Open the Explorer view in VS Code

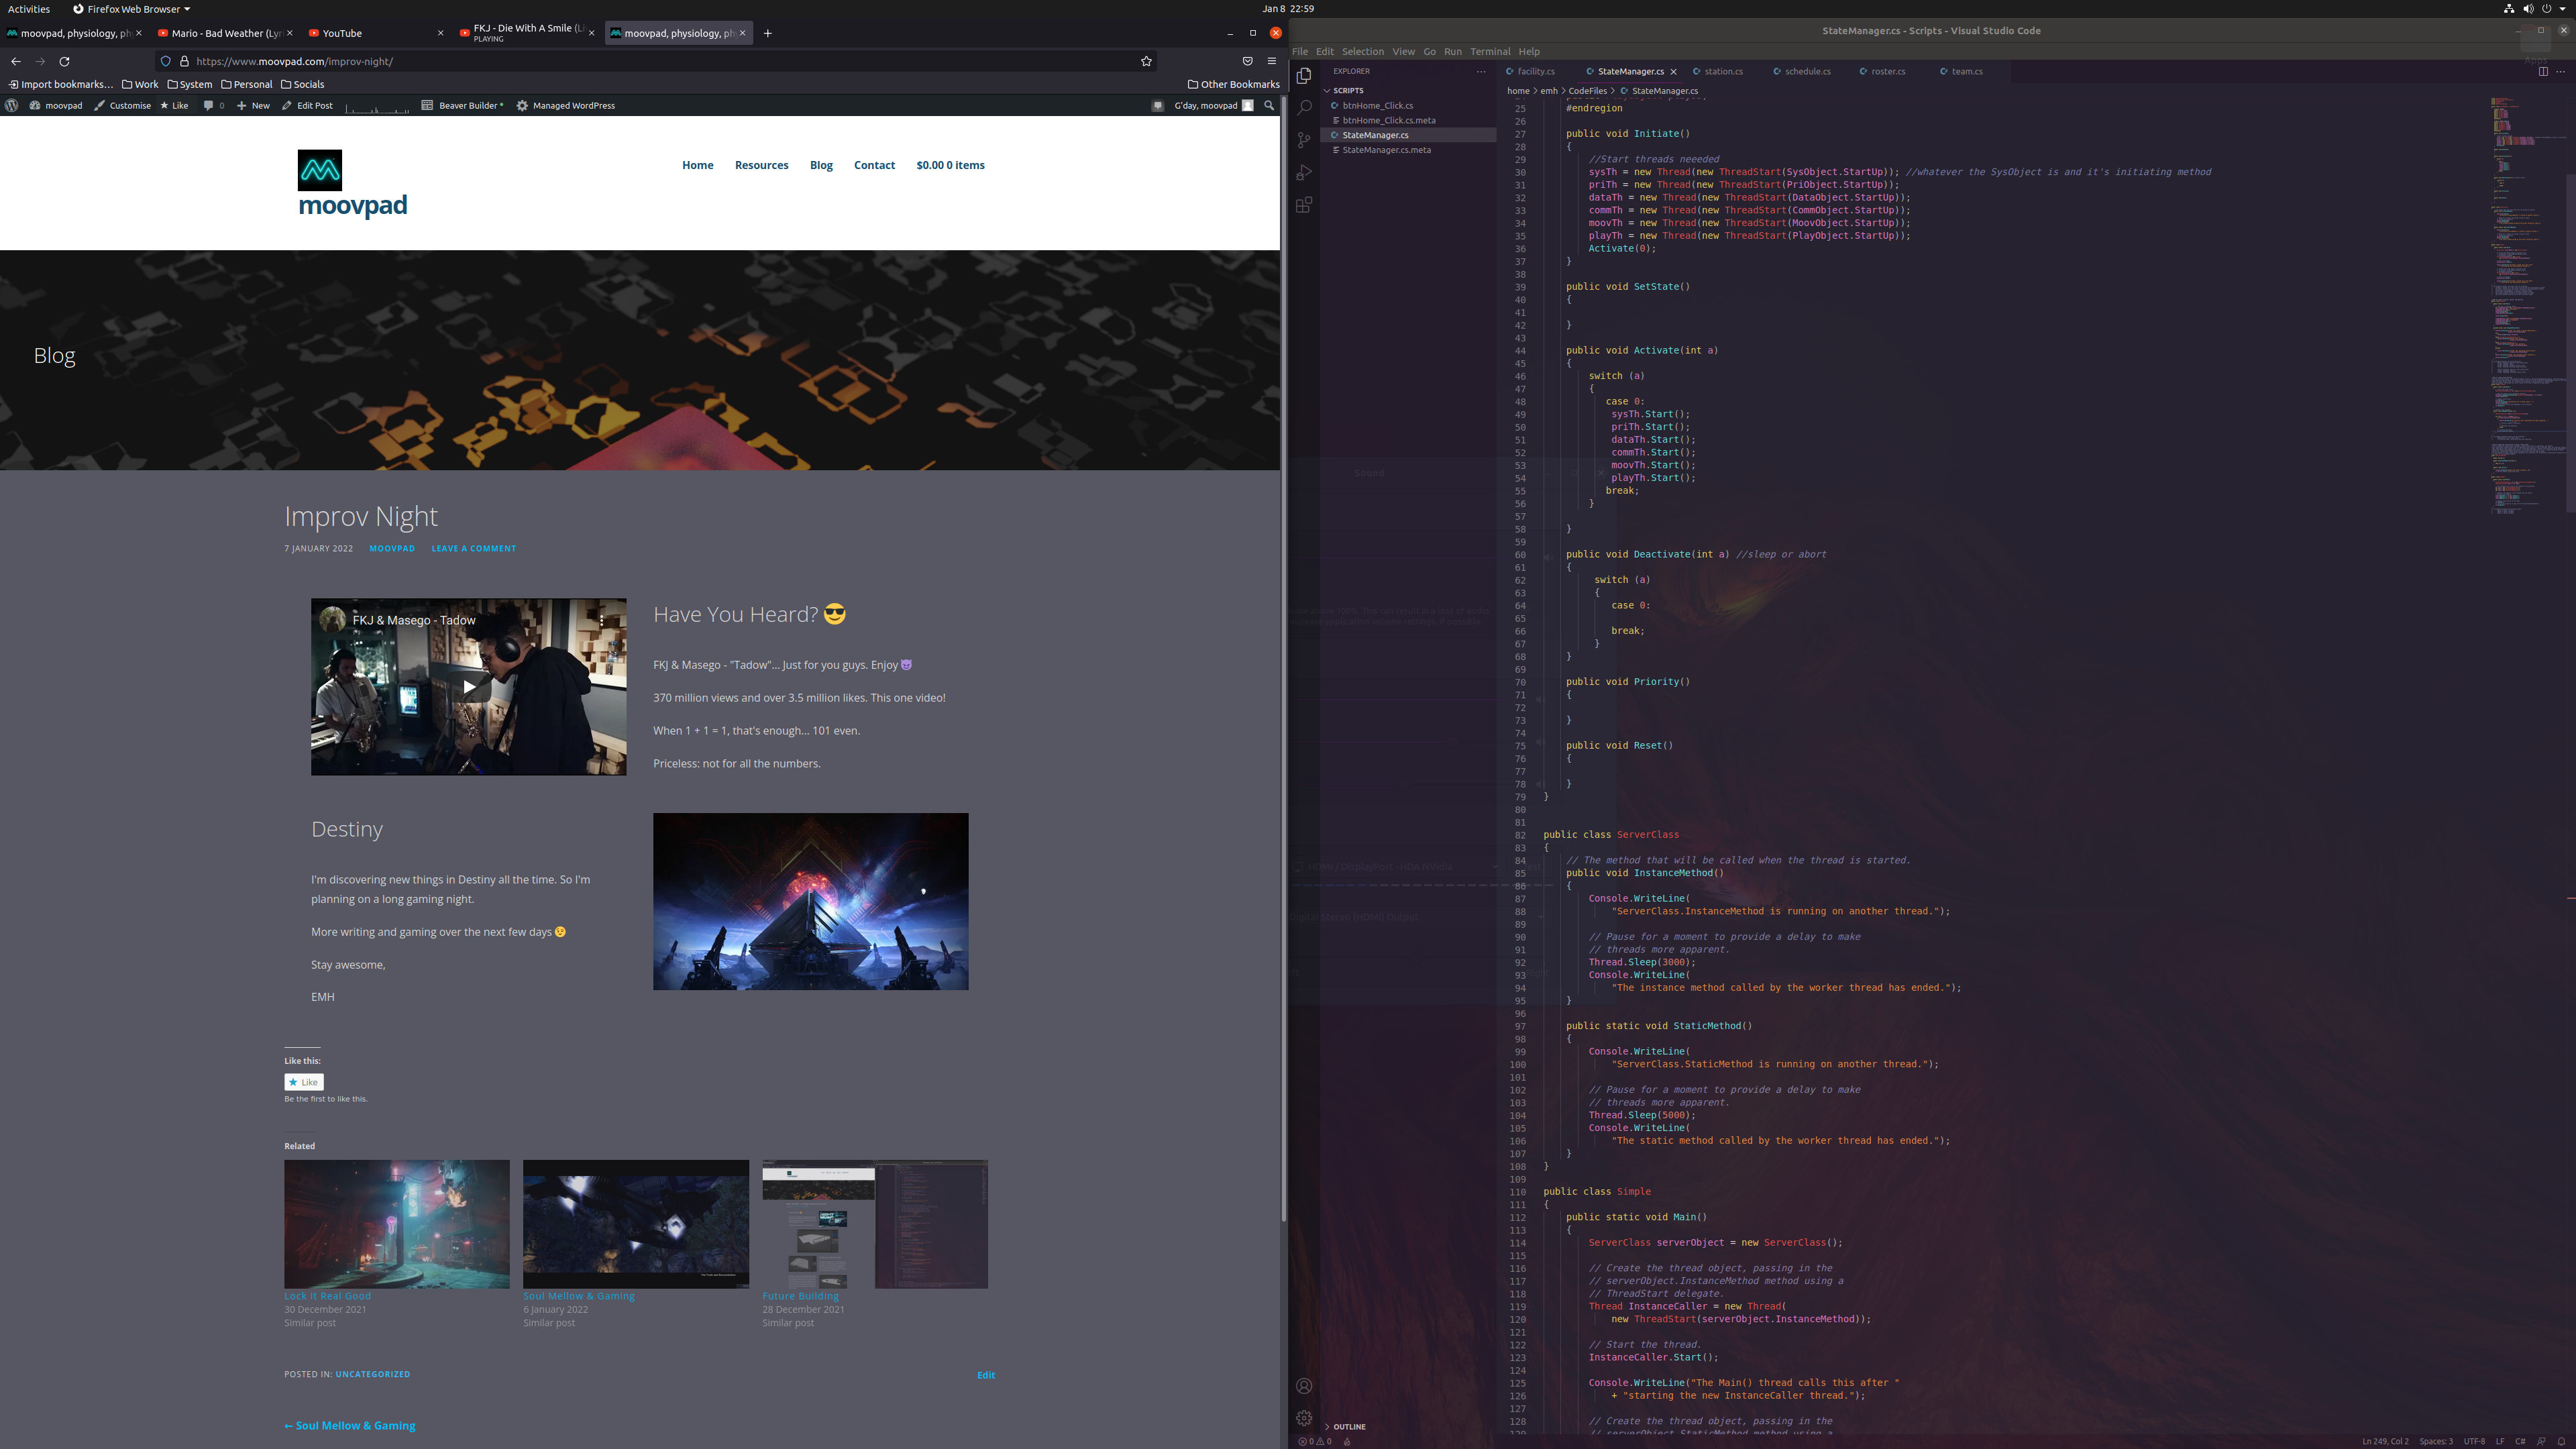coord(1304,76)
